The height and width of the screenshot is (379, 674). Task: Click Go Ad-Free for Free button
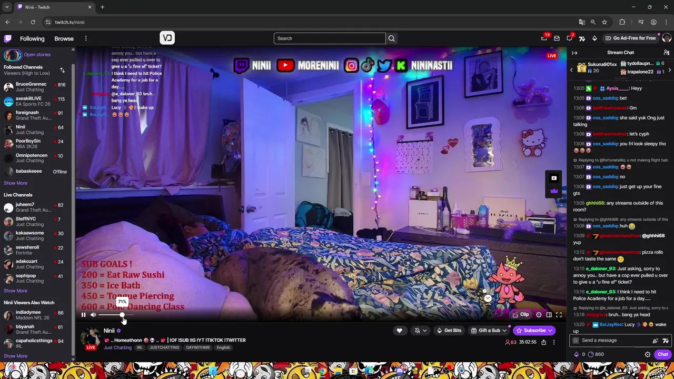pyautogui.click(x=630, y=38)
